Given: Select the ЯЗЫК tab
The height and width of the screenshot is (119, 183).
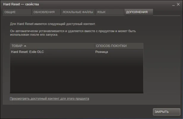Looking at the screenshot, I should click(x=110, y=12).
